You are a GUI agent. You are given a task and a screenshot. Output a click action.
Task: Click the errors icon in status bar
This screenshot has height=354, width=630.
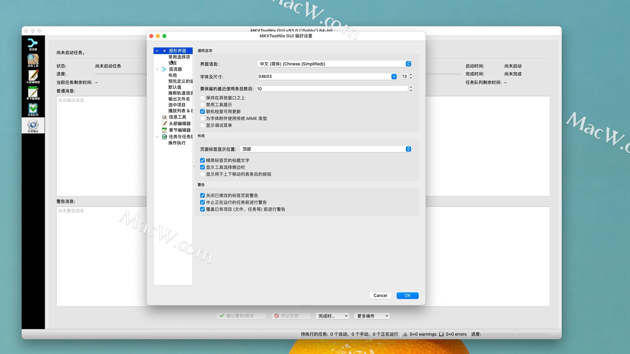(441, 334)
